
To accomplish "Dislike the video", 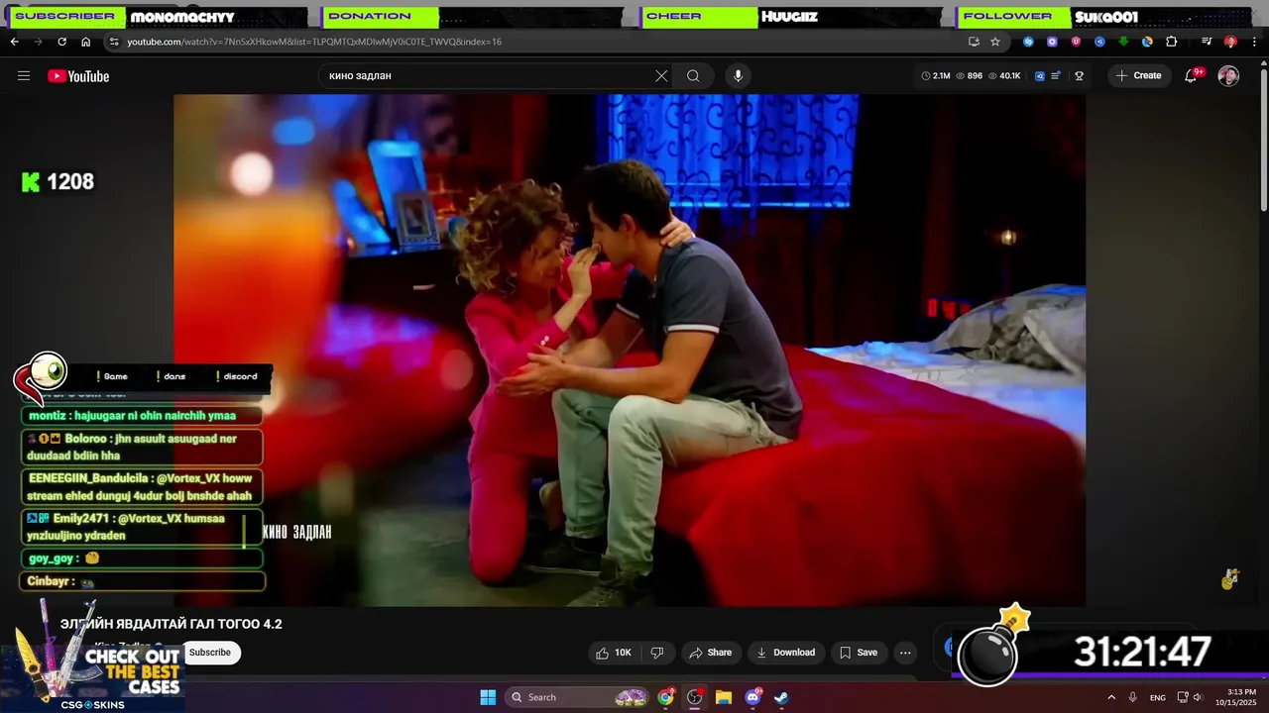I will coord(656,653).
